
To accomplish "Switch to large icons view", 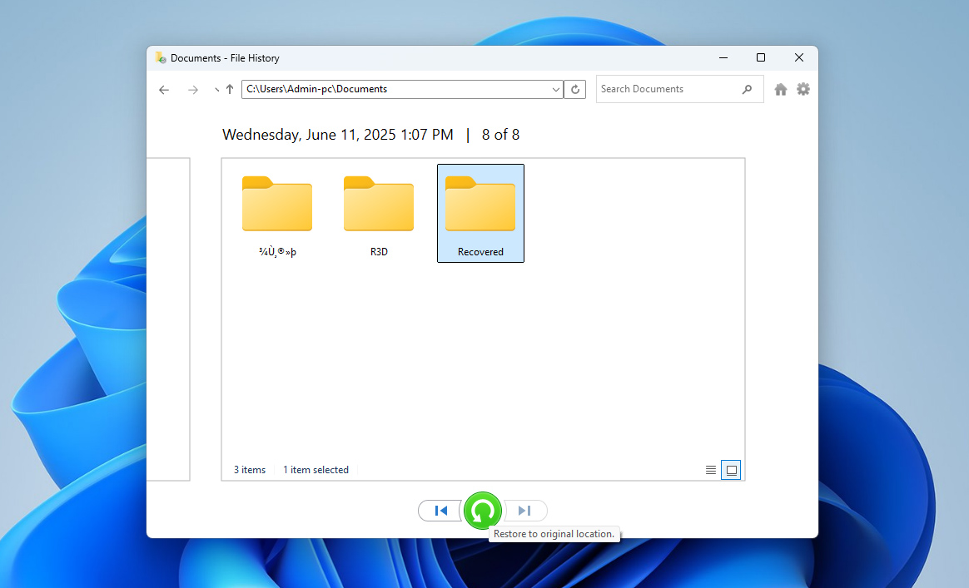I will tap(731, 469).
